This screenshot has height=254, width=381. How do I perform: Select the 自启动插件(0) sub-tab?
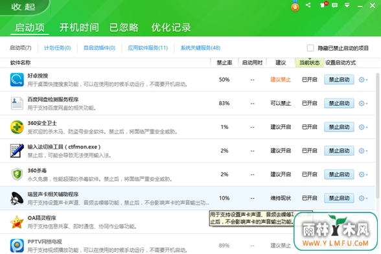coord(99,48)
